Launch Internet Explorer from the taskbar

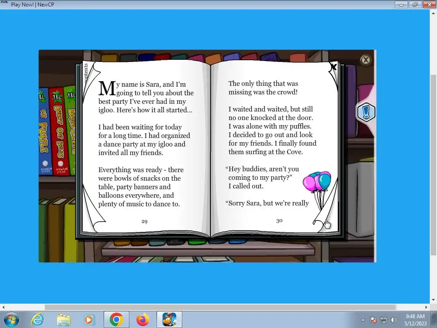[x=37, y=319]
